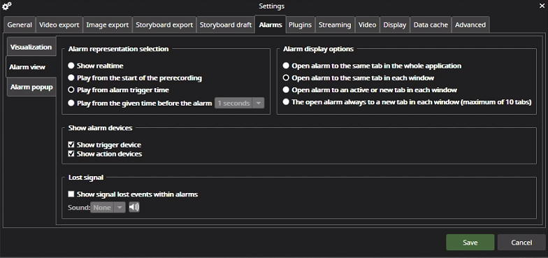
Task: Click the Alarm representation selection heading
Action: (119, 49)
